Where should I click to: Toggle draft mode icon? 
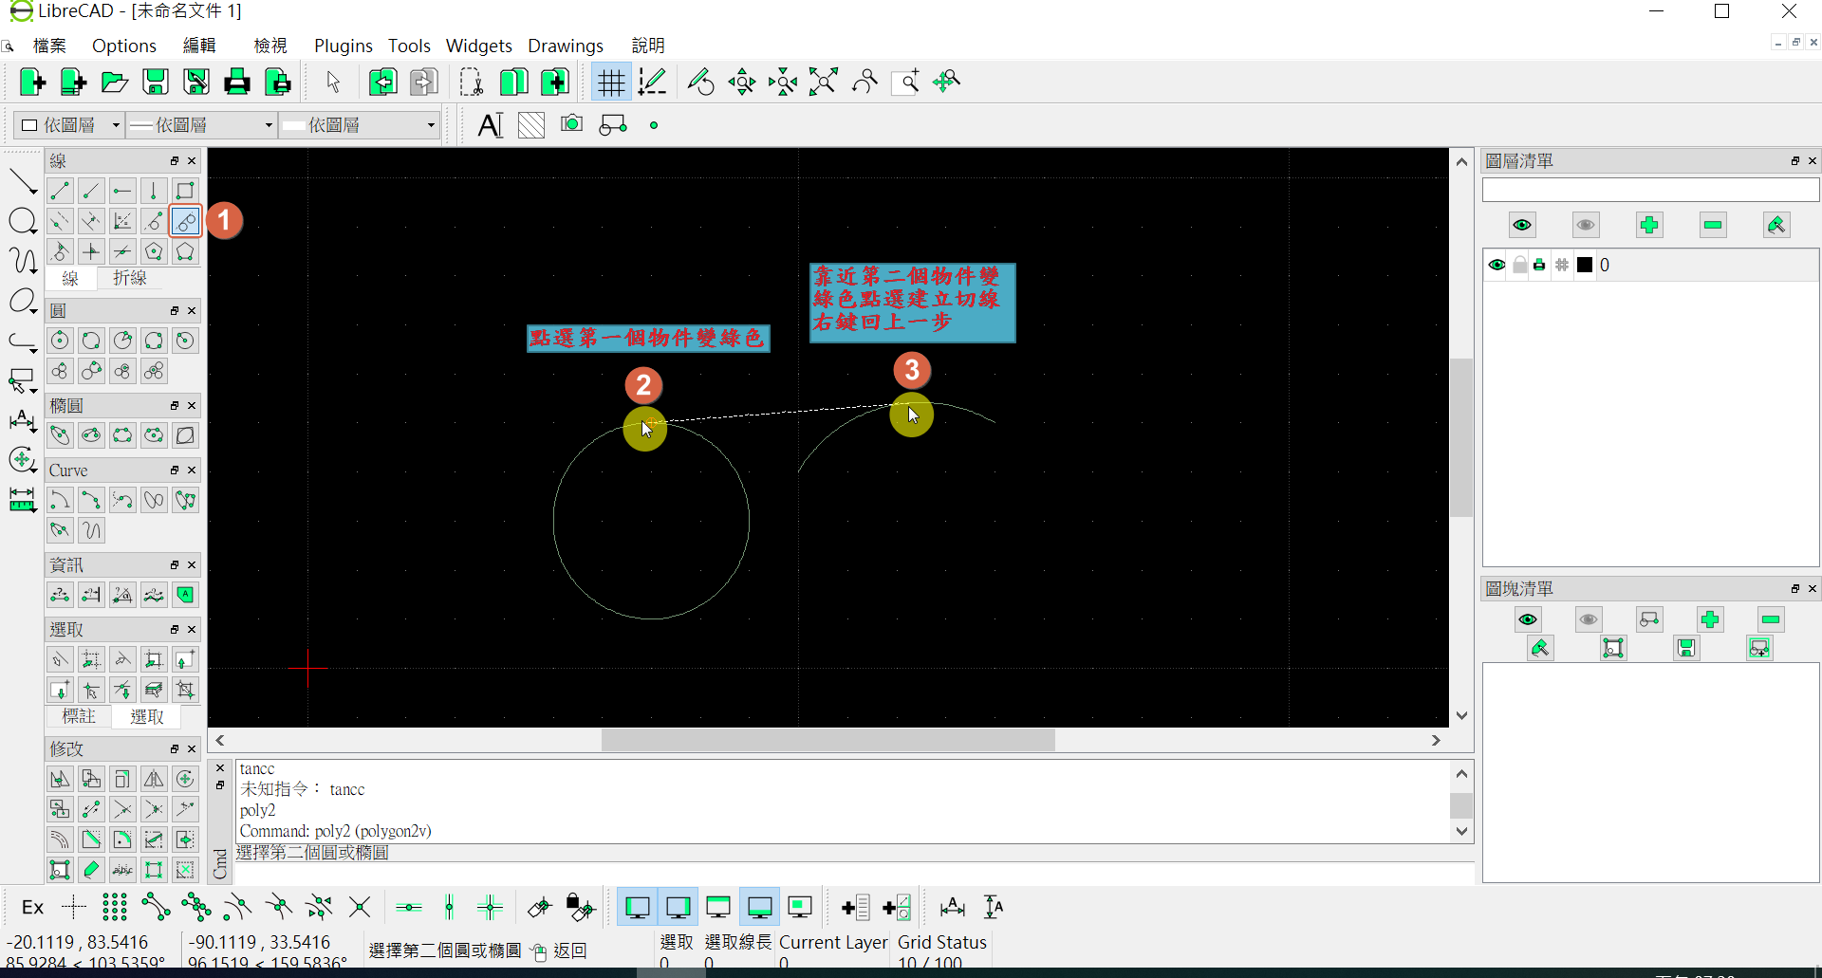pyautogui.click(x=652, y=83)
